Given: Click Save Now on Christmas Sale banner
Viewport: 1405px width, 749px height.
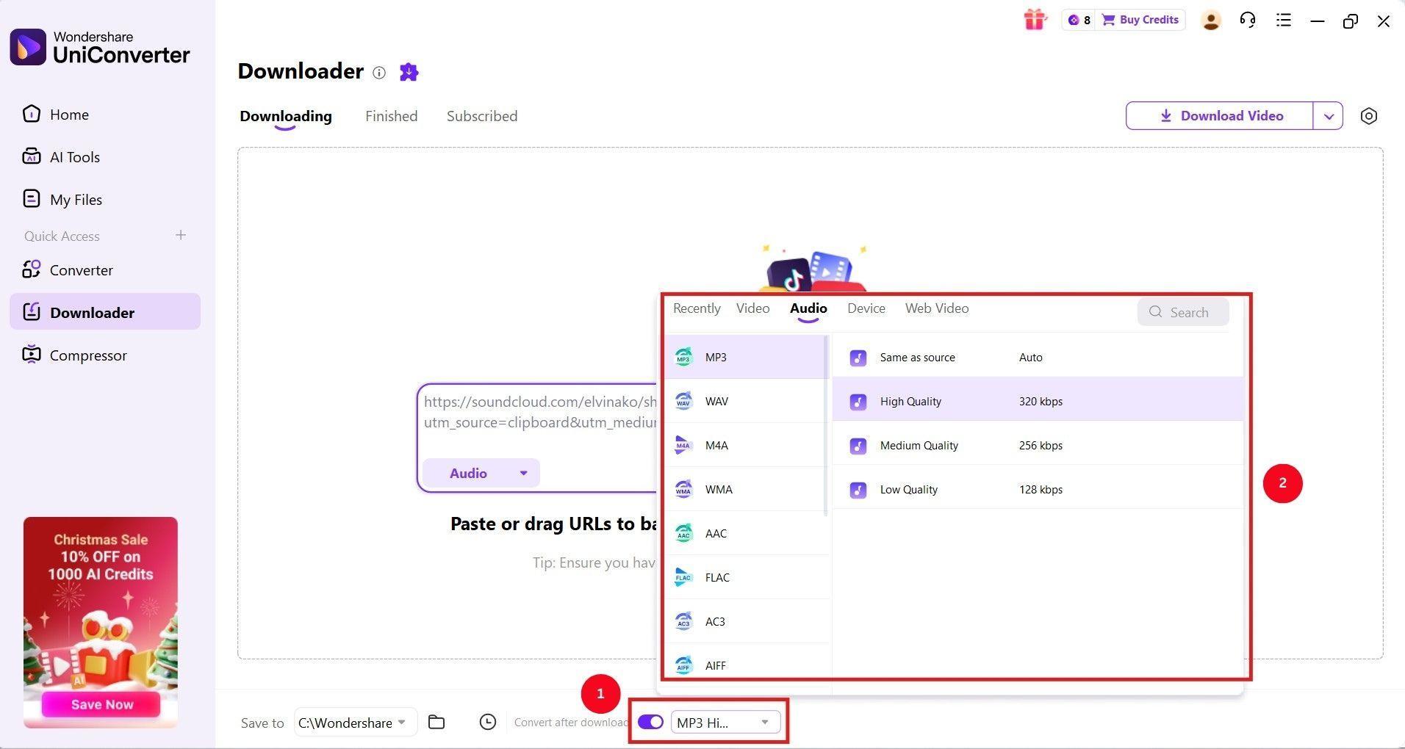Looking at the screenshot, I should [101, 704].
